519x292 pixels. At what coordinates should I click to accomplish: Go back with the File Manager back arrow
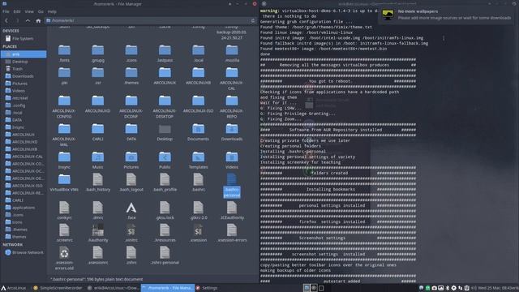(6, 20)
